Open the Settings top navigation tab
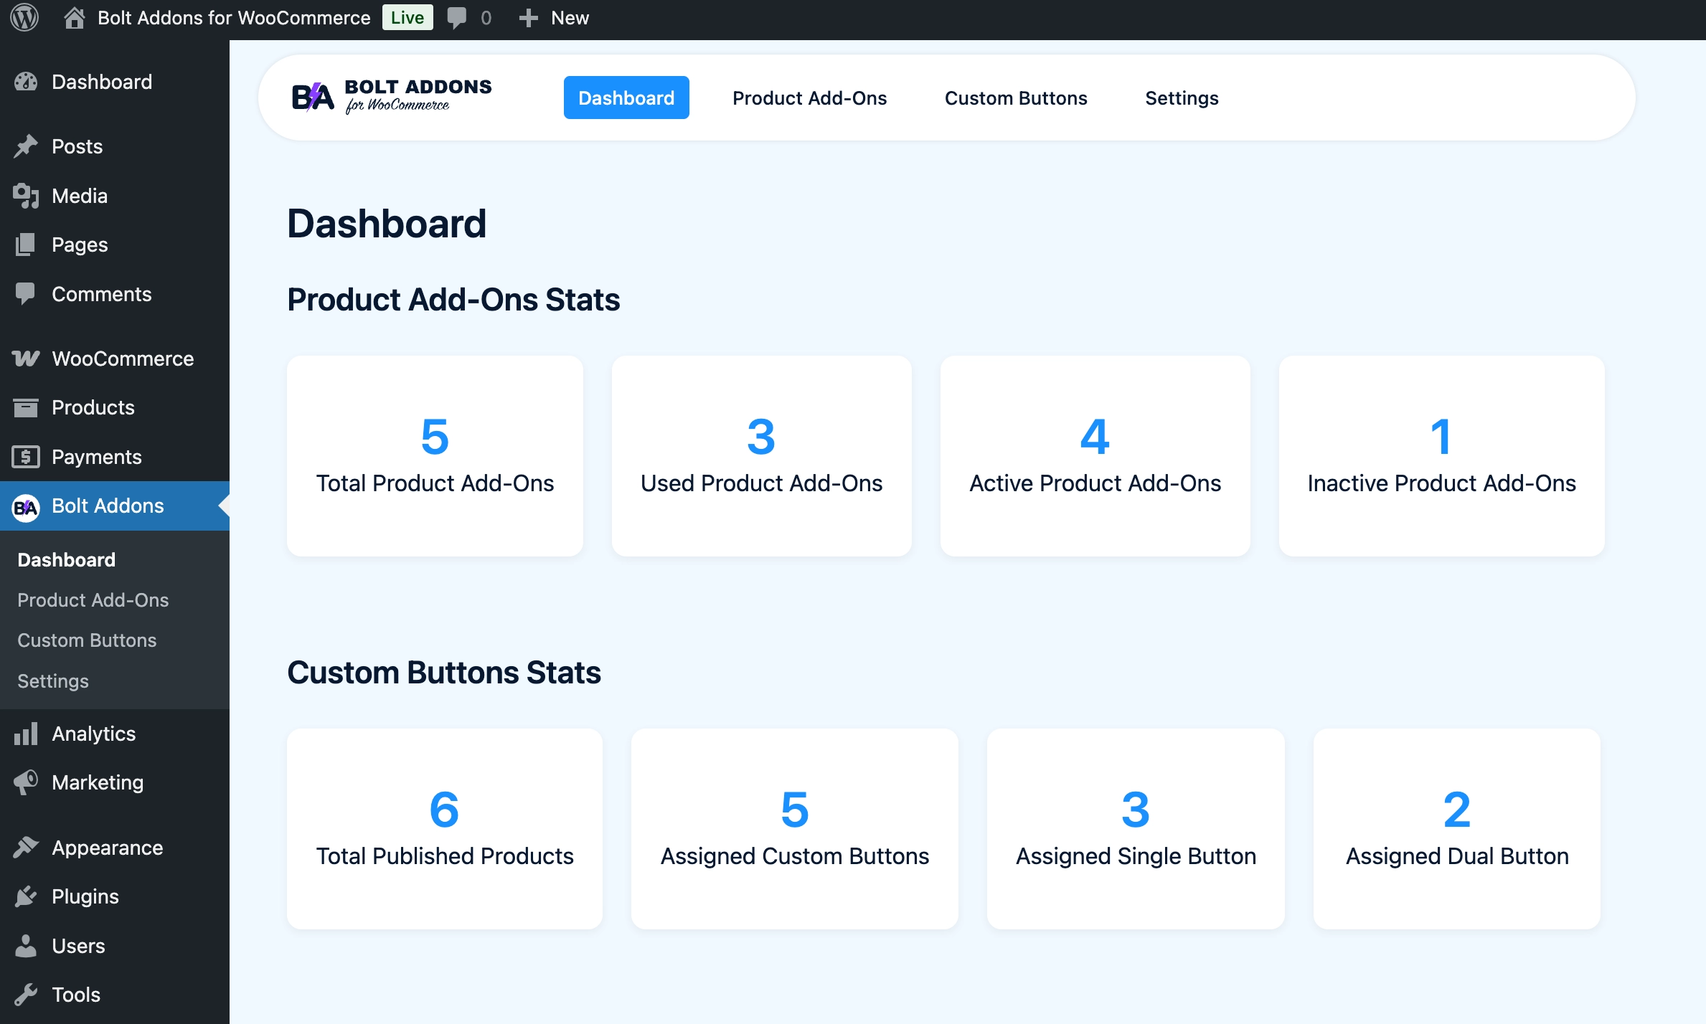The width and height of the screenshot is (1706, 1024). (1181, 98)
